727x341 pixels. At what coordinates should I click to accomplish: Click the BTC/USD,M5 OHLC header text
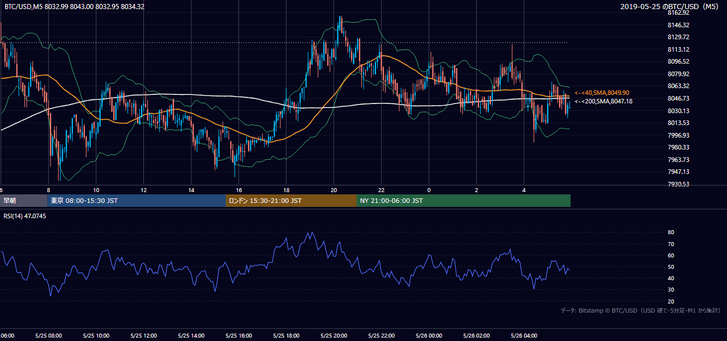pos(74,7)
